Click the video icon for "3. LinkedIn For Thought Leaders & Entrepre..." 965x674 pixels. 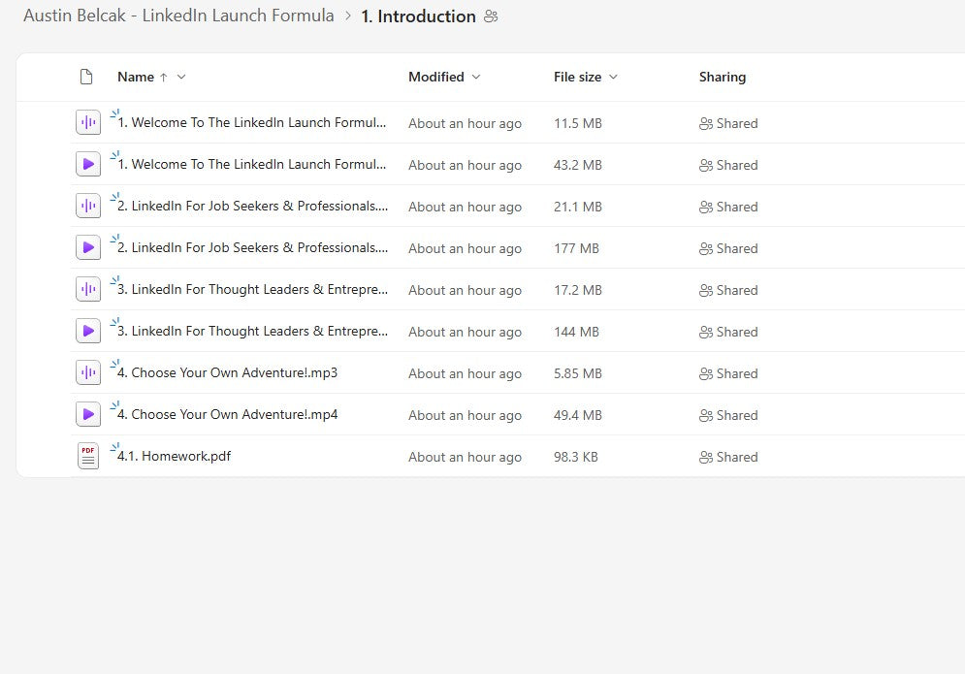click(x=88, y=331)
